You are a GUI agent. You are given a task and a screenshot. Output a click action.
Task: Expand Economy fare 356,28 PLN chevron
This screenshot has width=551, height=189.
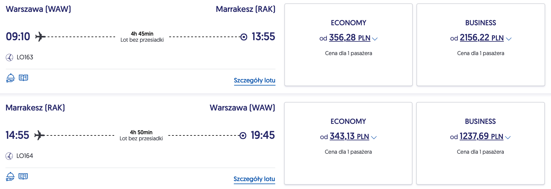click(375, 39)
